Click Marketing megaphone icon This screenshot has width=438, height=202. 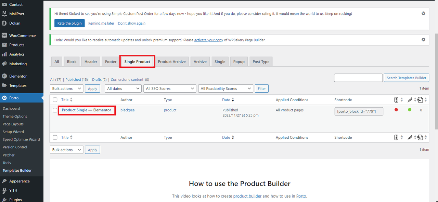click(4, 64)
